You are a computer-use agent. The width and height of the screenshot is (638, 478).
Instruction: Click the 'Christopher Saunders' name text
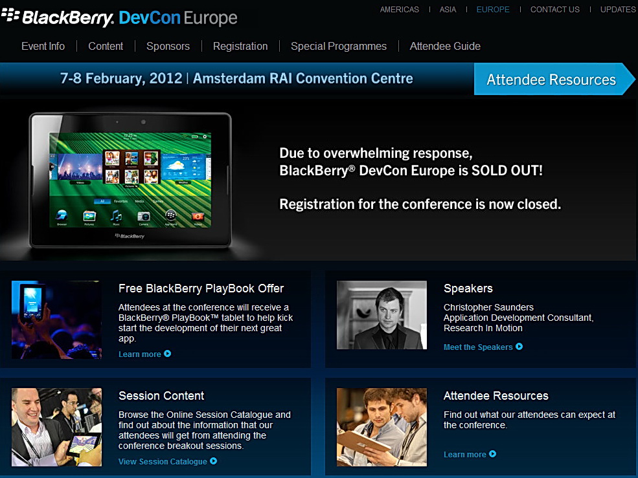[488, 307]
